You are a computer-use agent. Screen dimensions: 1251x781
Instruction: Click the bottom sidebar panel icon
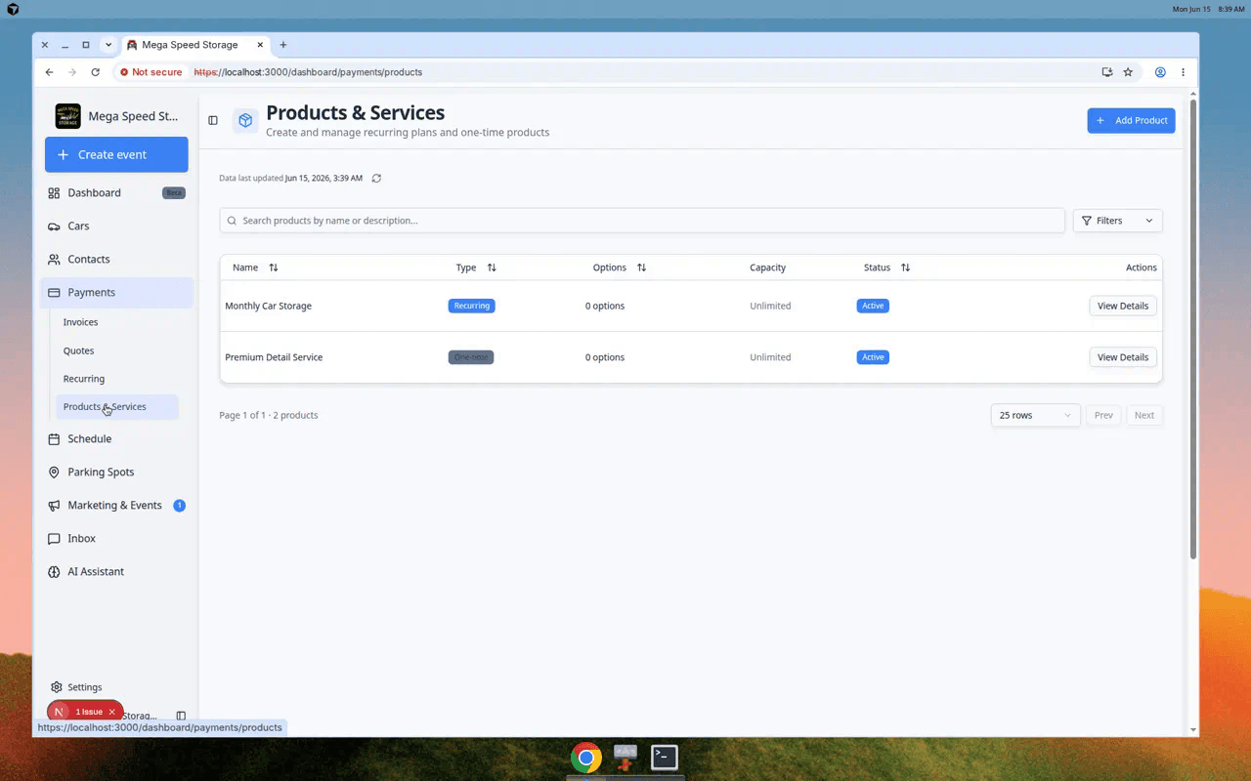point(181,716)
